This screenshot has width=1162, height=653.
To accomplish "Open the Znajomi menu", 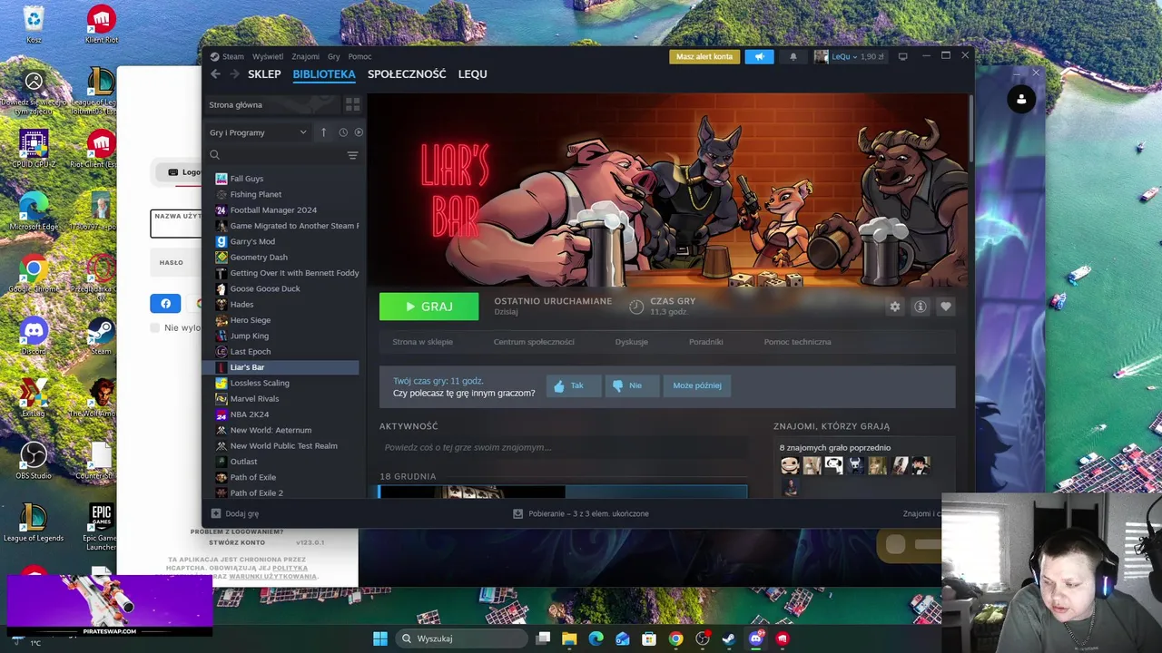I will 305,56.
